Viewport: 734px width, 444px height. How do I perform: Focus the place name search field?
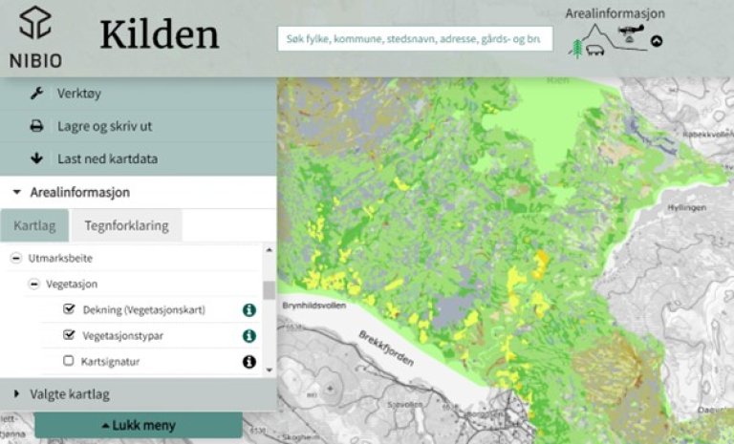click(x=415, y=38)
